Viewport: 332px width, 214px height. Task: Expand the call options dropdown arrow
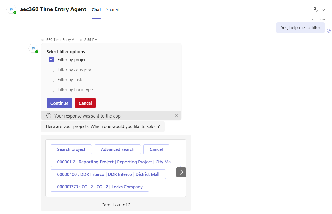[x=323, y=10]
